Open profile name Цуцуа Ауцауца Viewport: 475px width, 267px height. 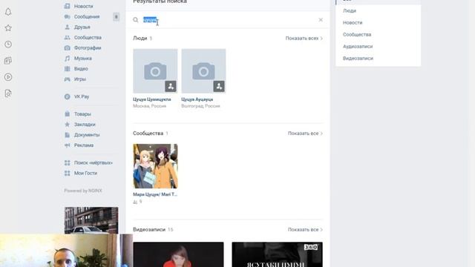tap(197, 99)
